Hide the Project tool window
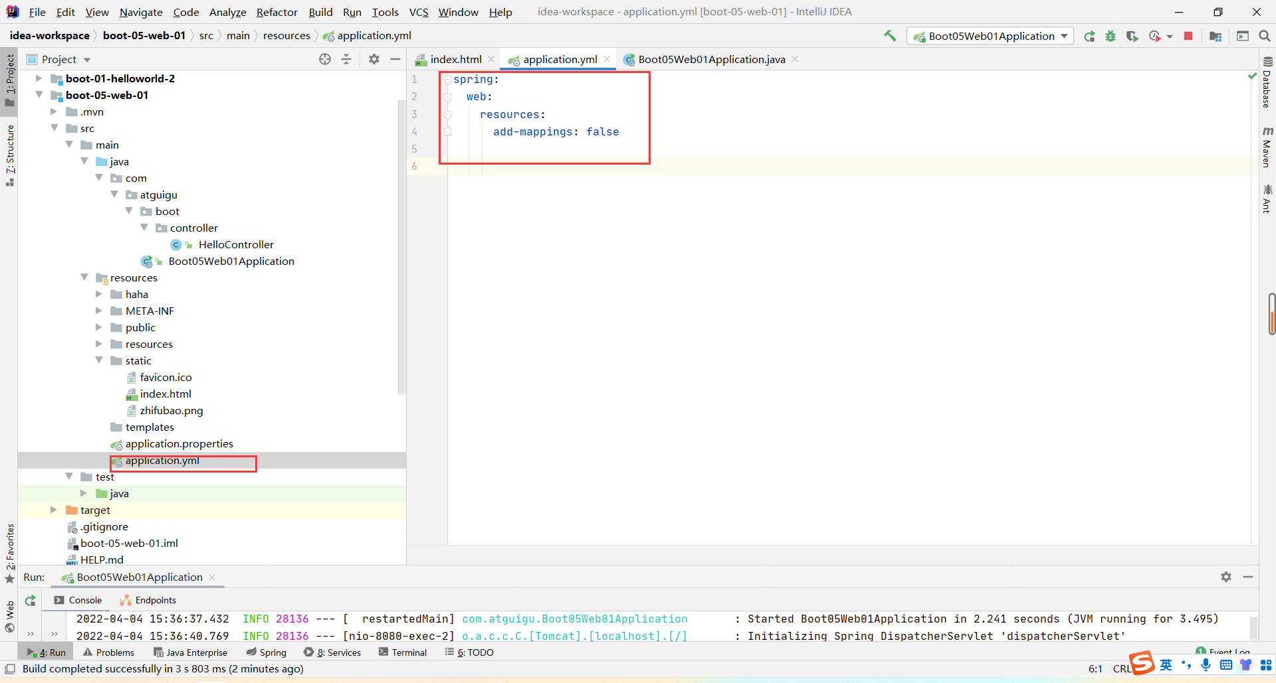Screen dimensions: 1276x683 395,59
